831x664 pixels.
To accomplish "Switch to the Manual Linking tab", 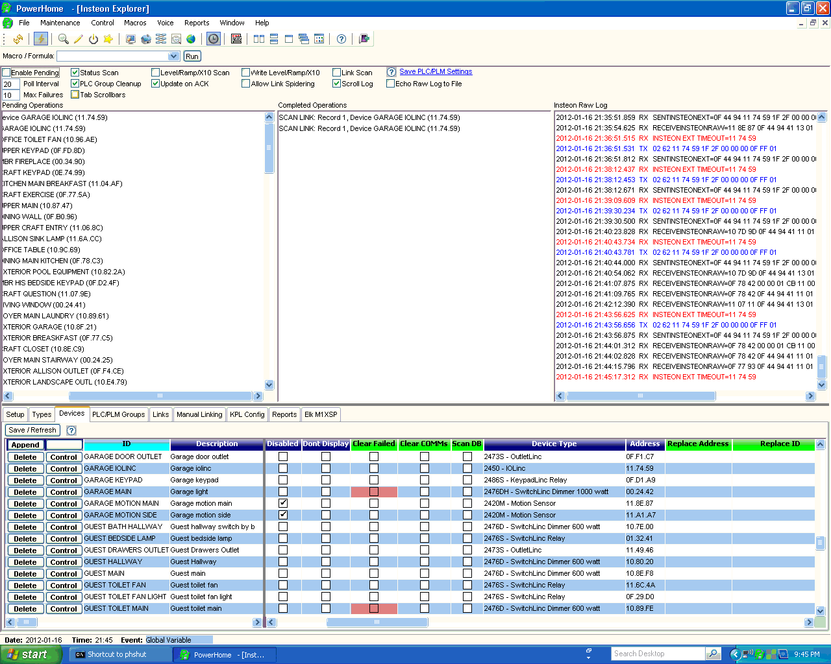I will click(x=199, y=414).
